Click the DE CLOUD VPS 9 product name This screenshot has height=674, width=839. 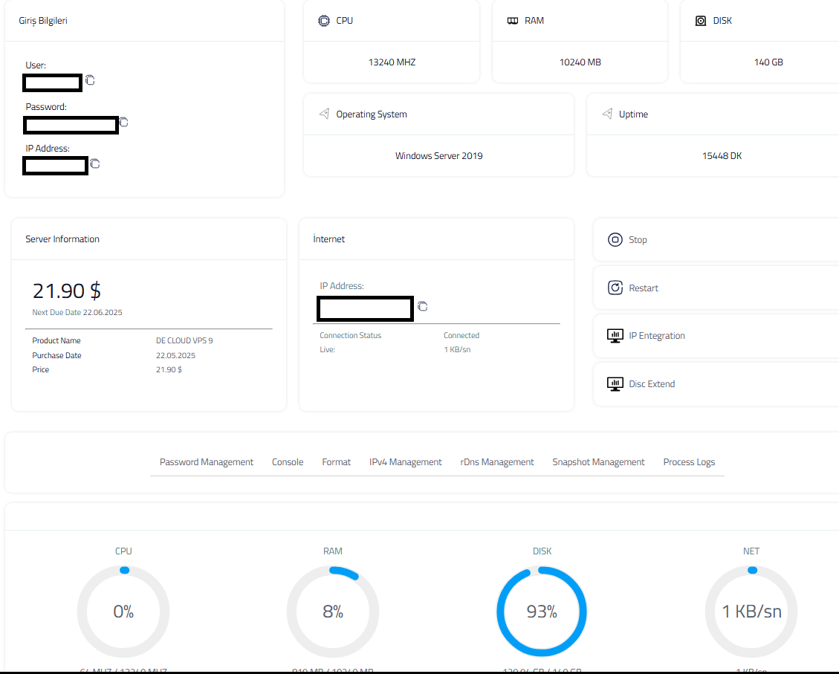184,341
